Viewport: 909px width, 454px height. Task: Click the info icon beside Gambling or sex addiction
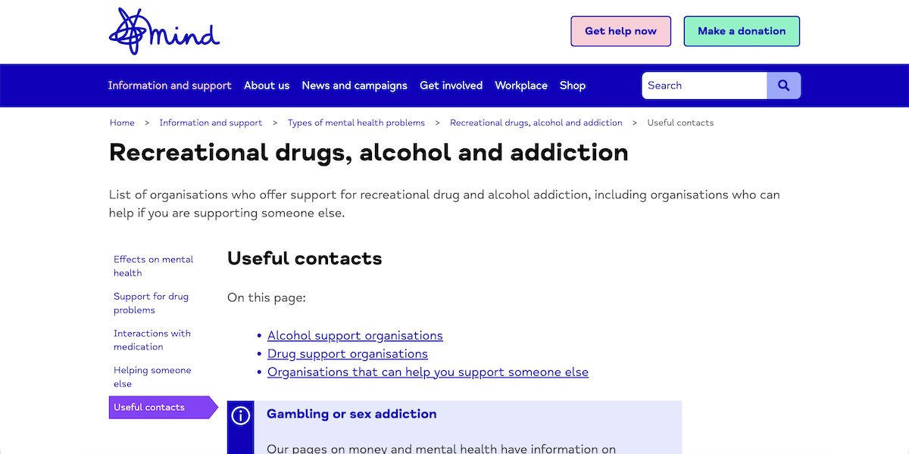point(240,415)
